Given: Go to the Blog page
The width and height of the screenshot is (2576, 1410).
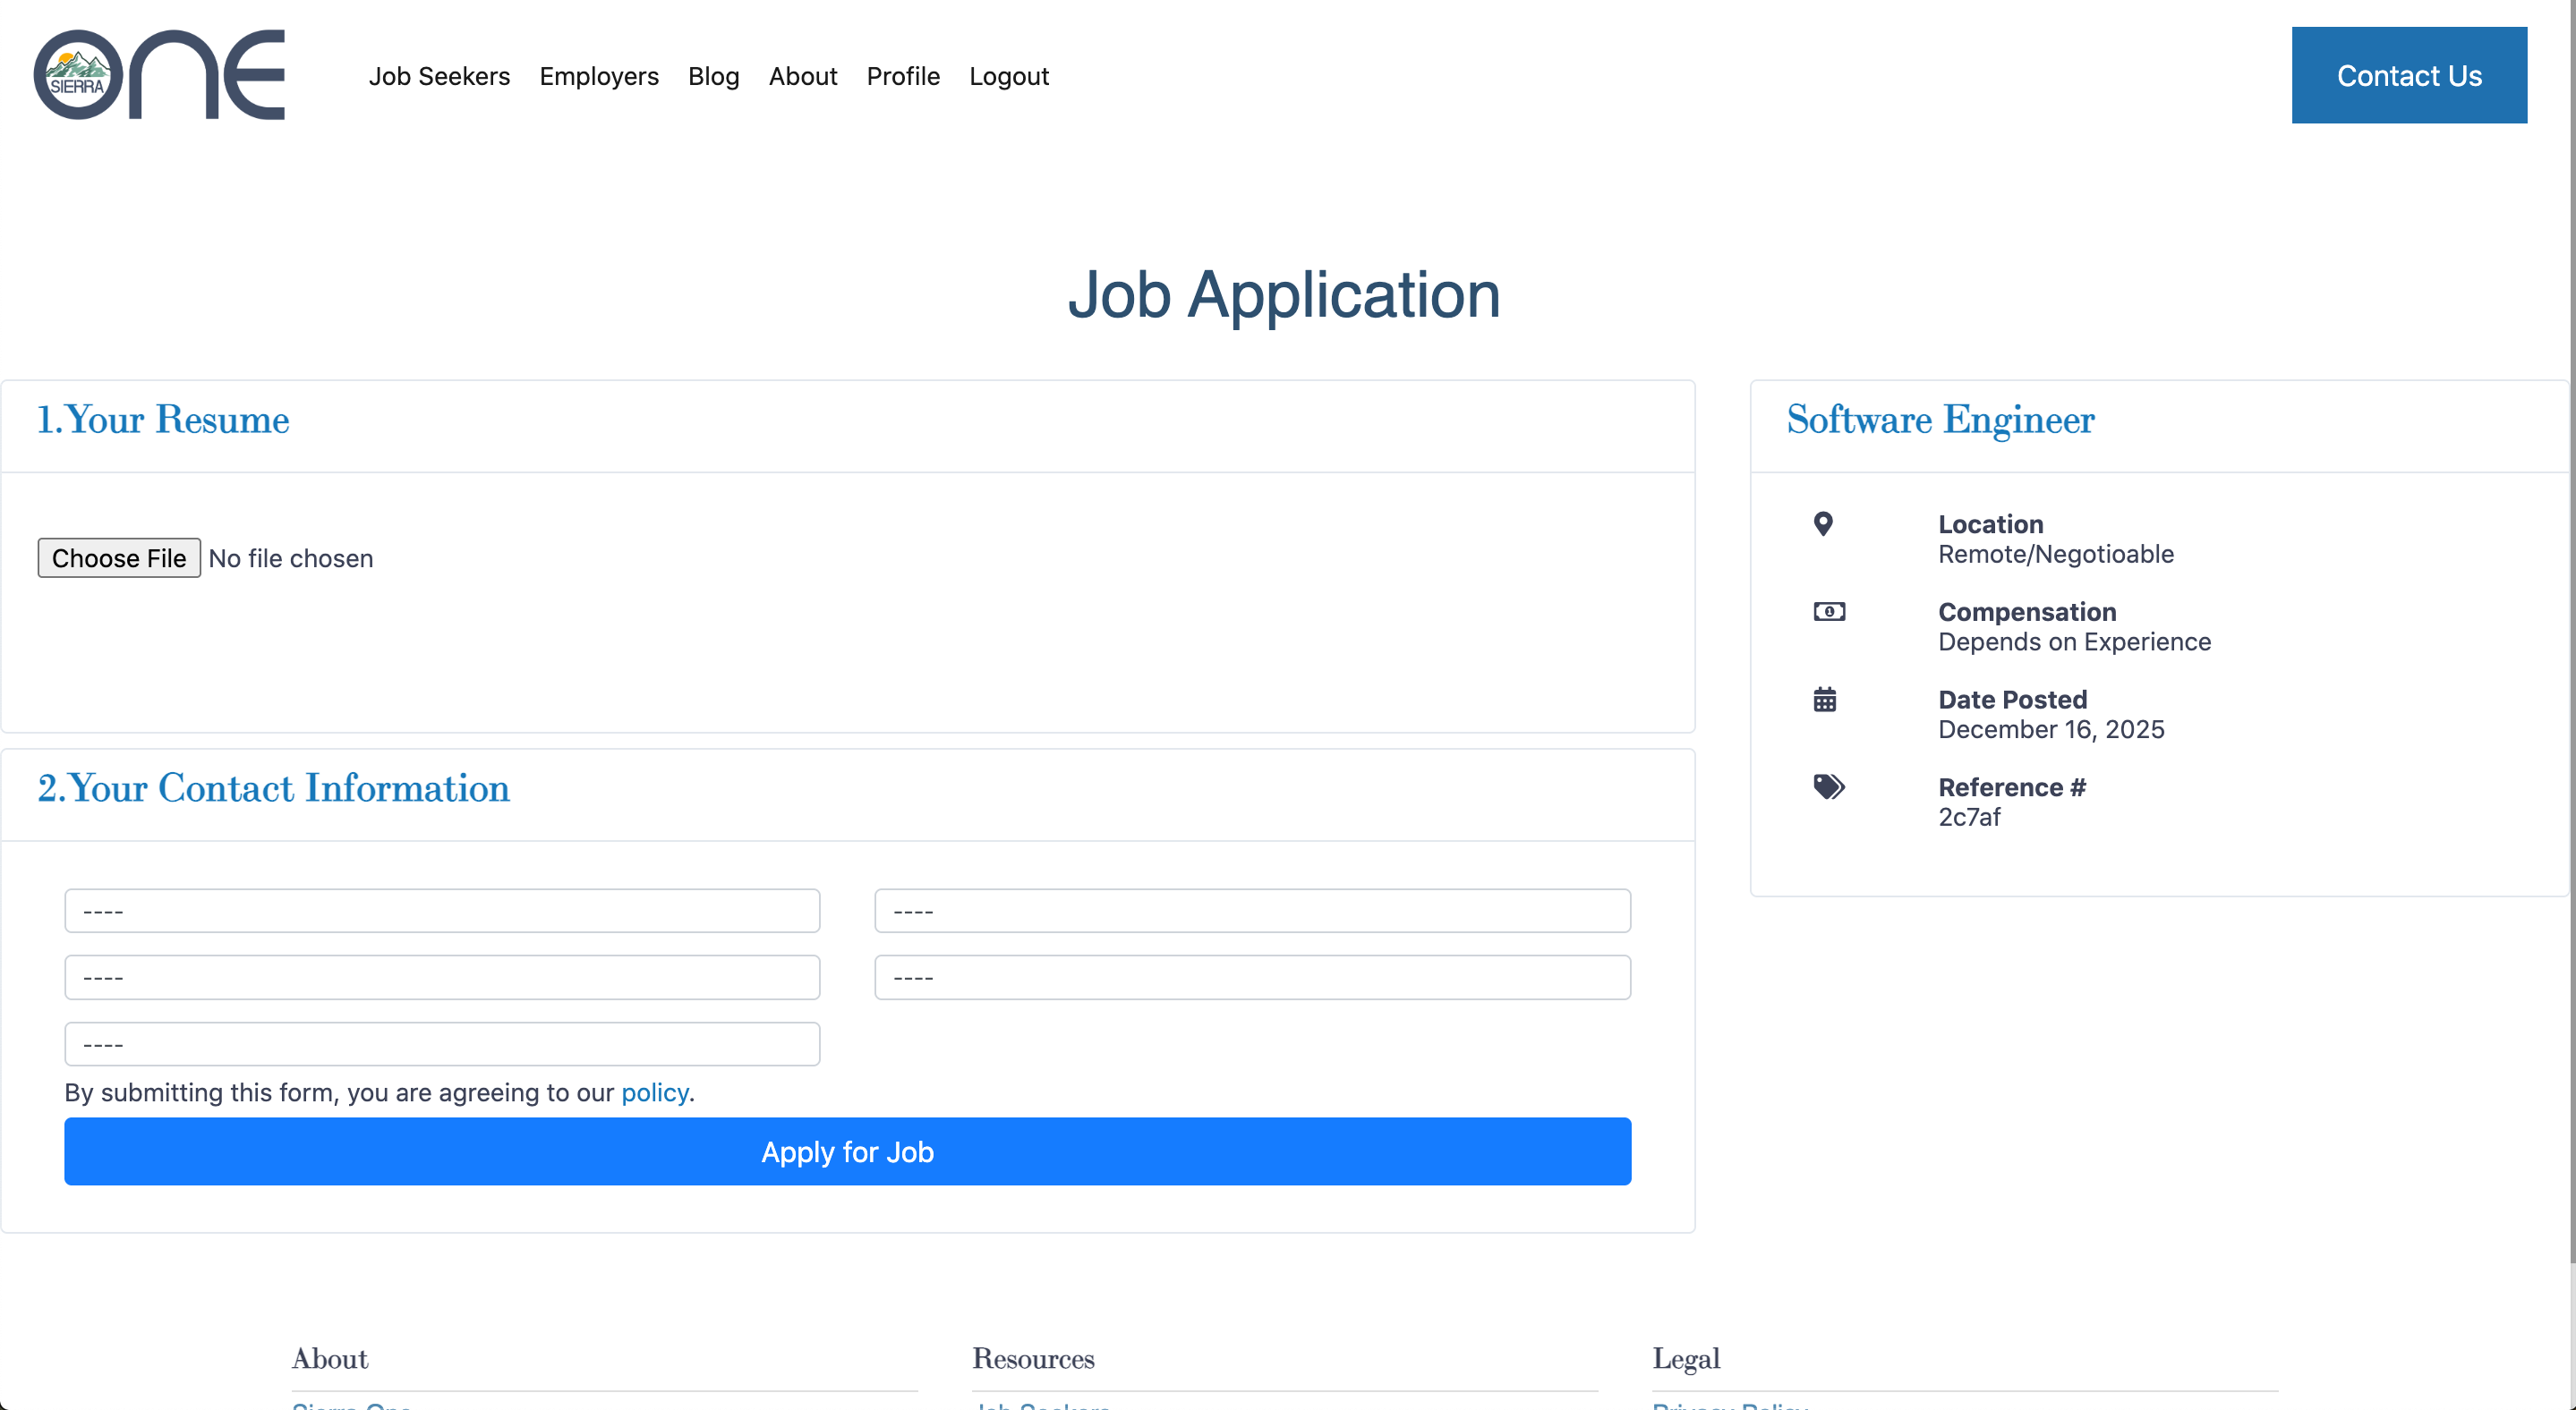Looking at the screenshot, I should click(x=713, y=76).
